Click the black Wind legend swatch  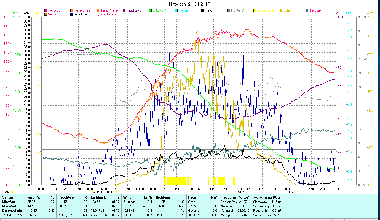(x=203, y=10)
